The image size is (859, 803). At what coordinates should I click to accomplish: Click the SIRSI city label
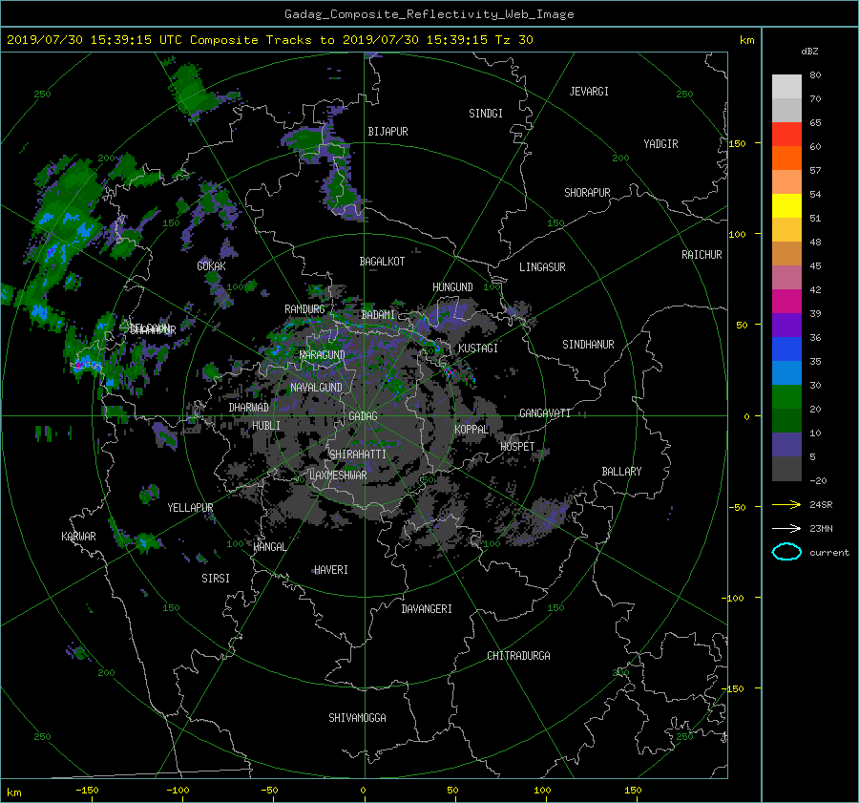pos(216,579)
